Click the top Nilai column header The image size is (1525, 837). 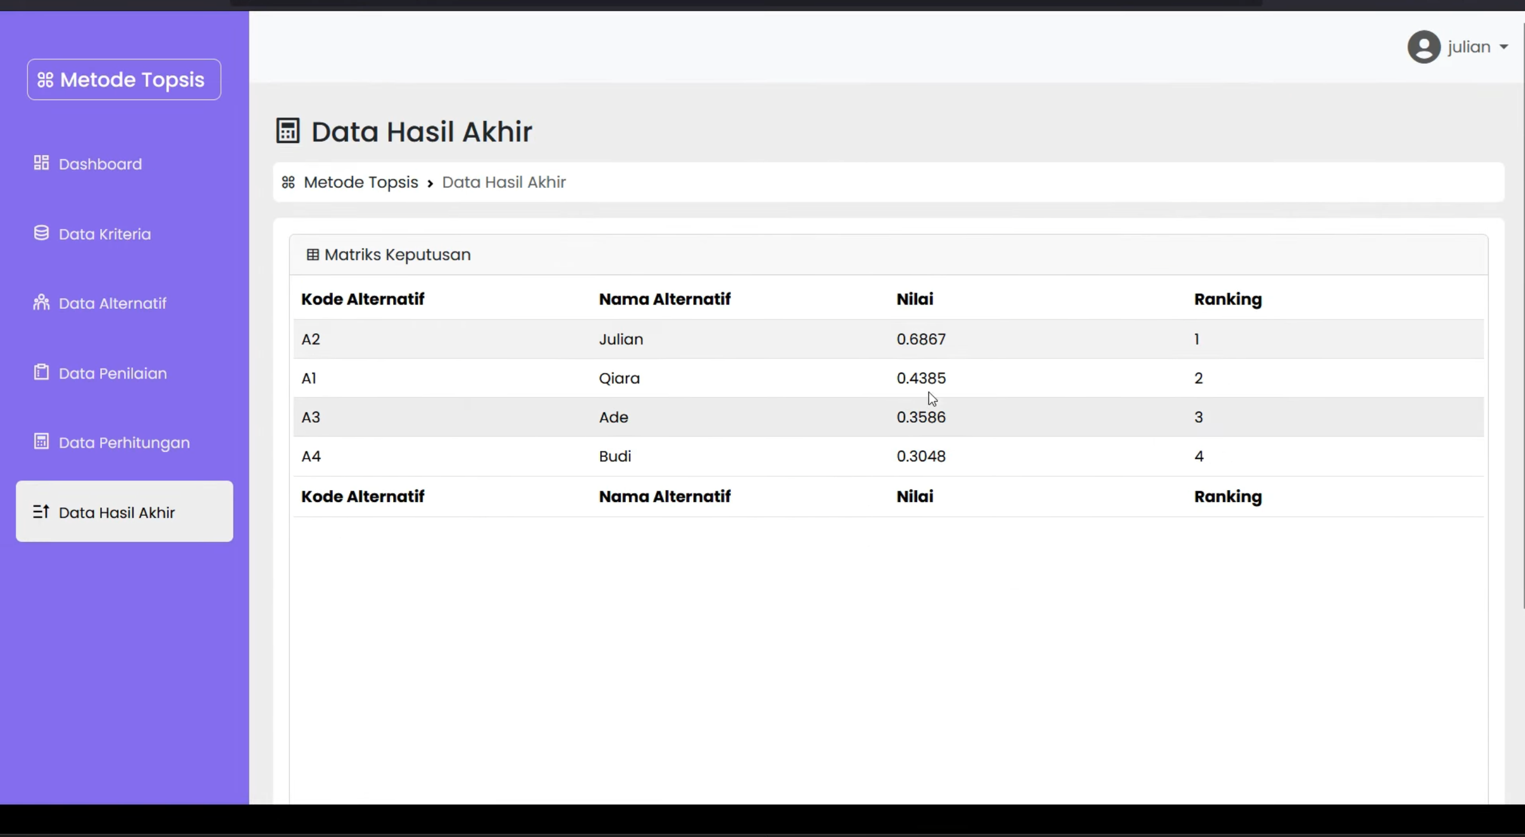point(915,299)
